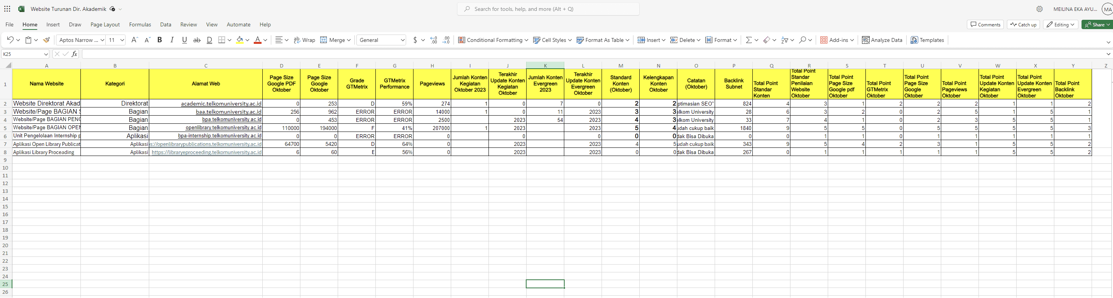Open academic.telkomuniversity.ac.id link
Viewport: 1113px width, 298px height.
tap(221, 104)
